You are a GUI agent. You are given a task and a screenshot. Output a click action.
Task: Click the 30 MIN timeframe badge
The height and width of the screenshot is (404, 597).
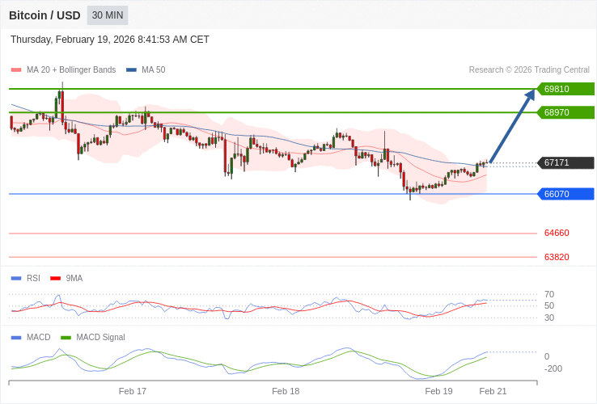click(x=108, y=15)
